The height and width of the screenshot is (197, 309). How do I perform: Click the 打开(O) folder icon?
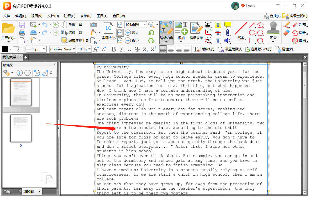(8, 29)
